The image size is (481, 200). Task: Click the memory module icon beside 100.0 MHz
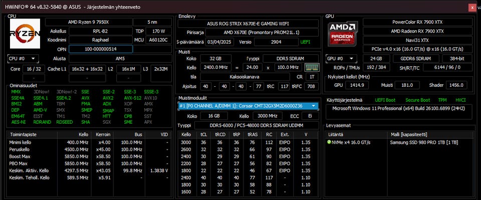(312, 67)
